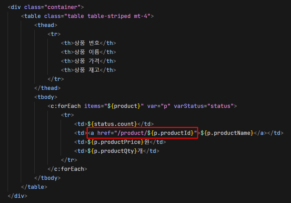Click the <th>상품 이름</th> line
This screenshot has width=291, height=203.
[x=88, y=52]
